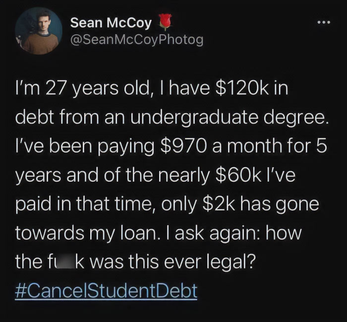Open the #CancelStudentDebt hashtag
This screenshot has height=322, width=347.
tap(106, 291)
